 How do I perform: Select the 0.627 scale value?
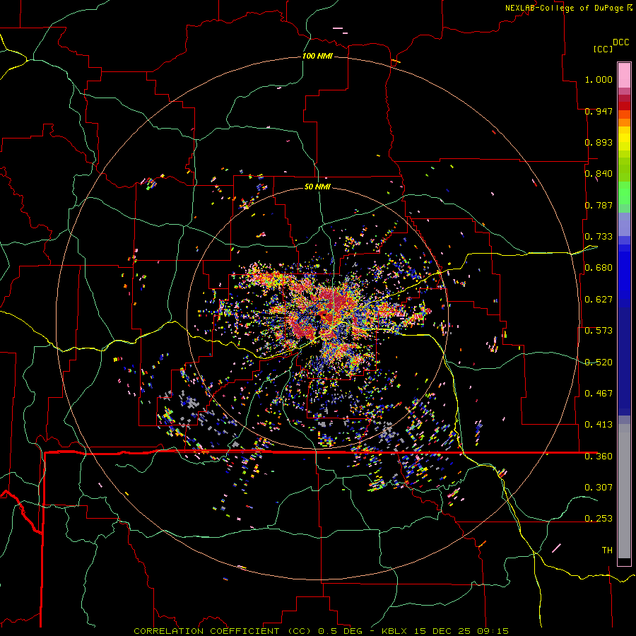point(599,300)
